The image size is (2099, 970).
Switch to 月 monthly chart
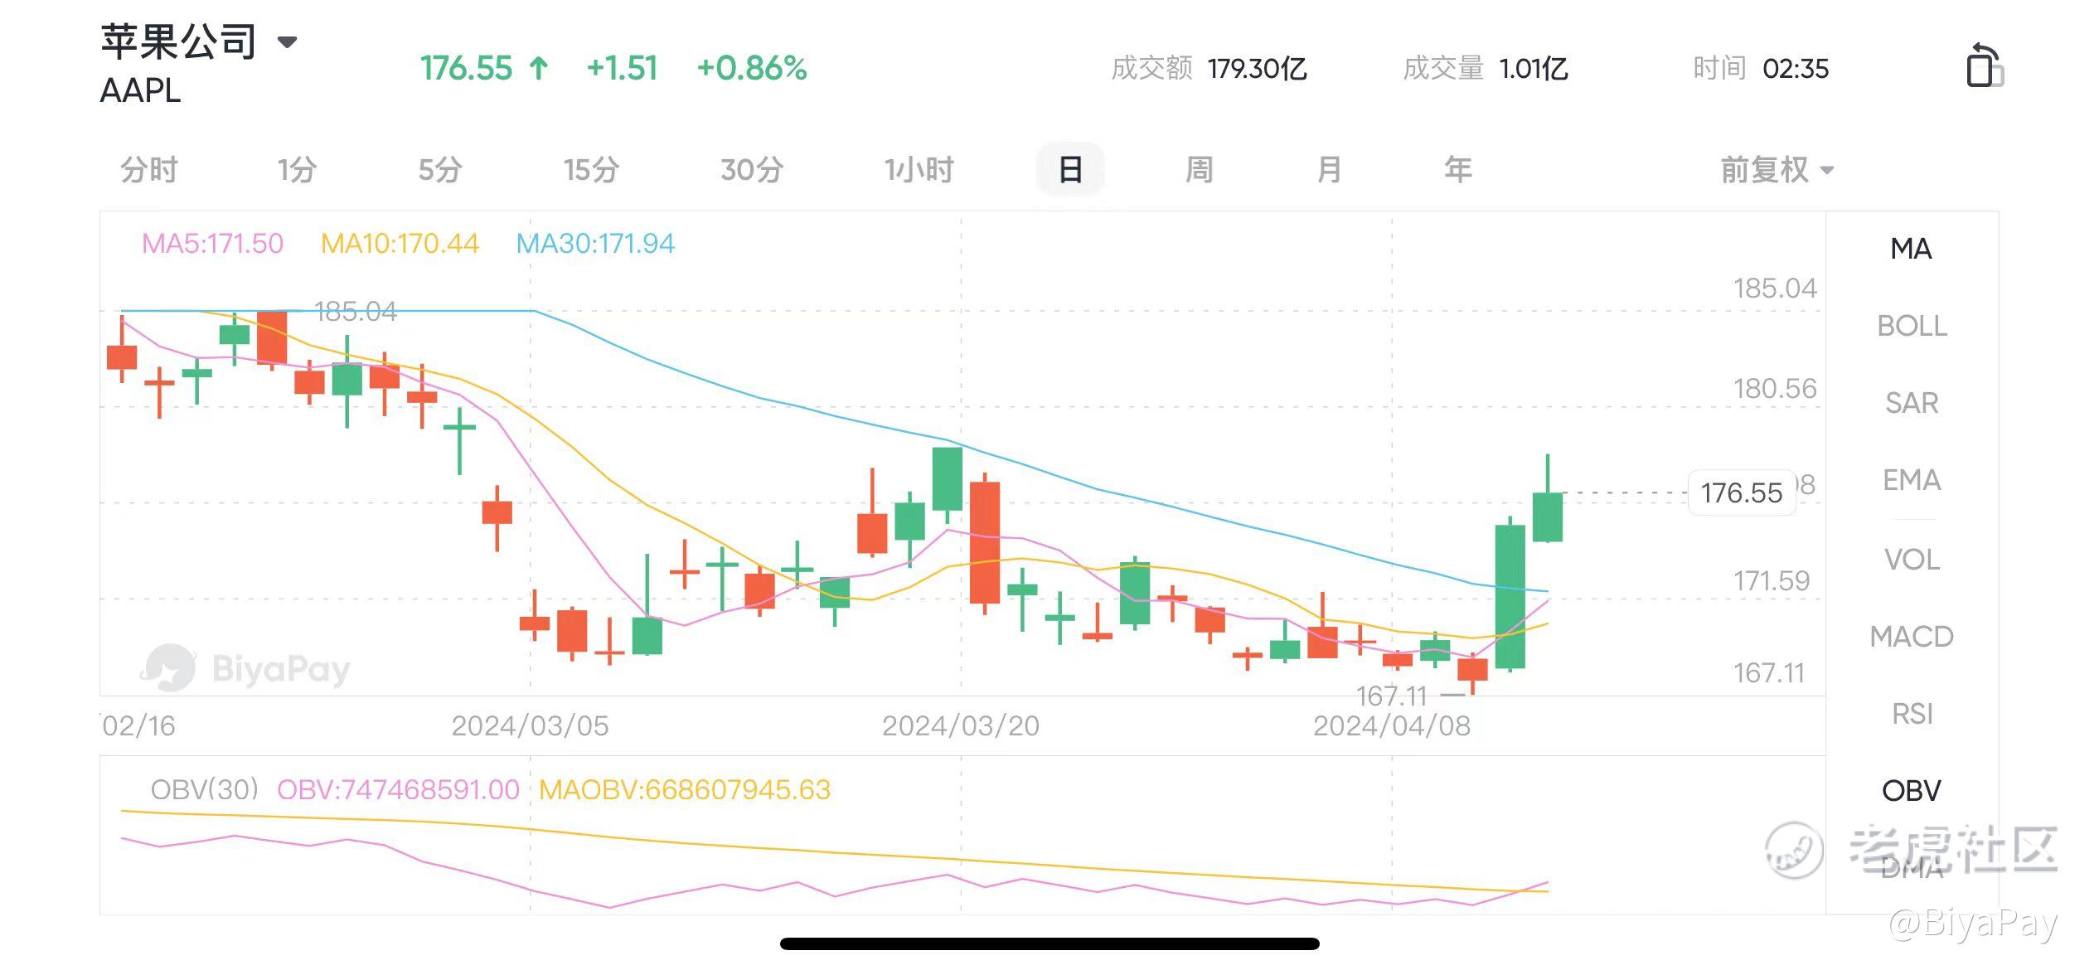point(1329,170)
